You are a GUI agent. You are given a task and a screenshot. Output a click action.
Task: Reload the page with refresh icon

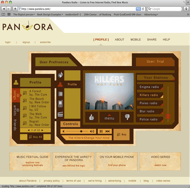point(143,9)
